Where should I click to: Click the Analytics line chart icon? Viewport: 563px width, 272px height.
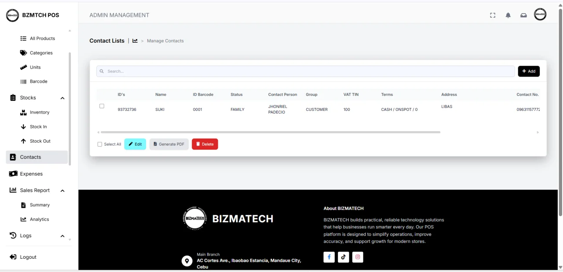click(x=23, y=219)
